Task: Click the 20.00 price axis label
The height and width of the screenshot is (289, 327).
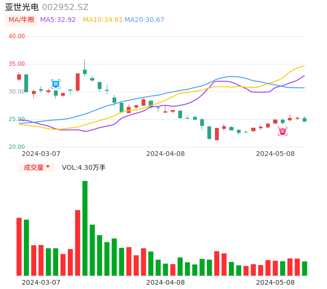Action: coord(17,147)
